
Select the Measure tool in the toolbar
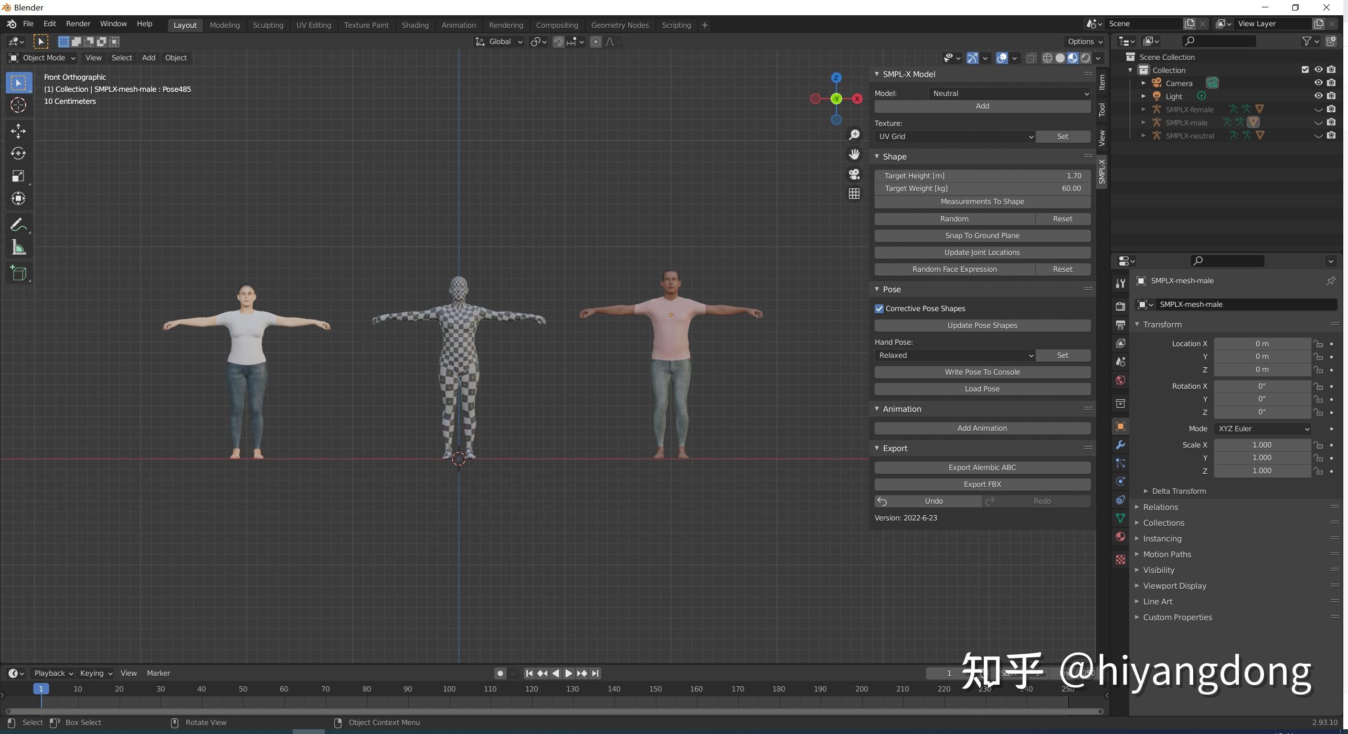pyautogui.click(x=18, y=247)
